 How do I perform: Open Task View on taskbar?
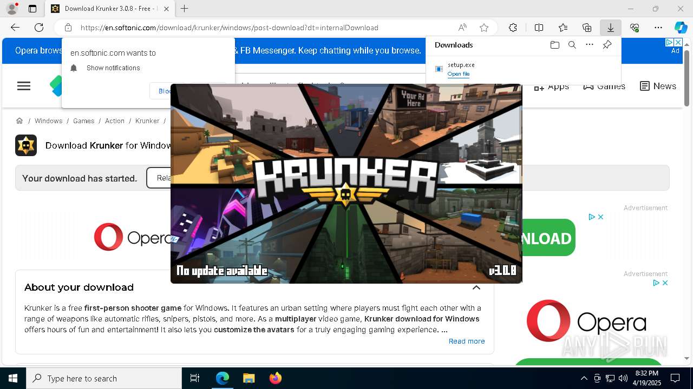point(195,378)
